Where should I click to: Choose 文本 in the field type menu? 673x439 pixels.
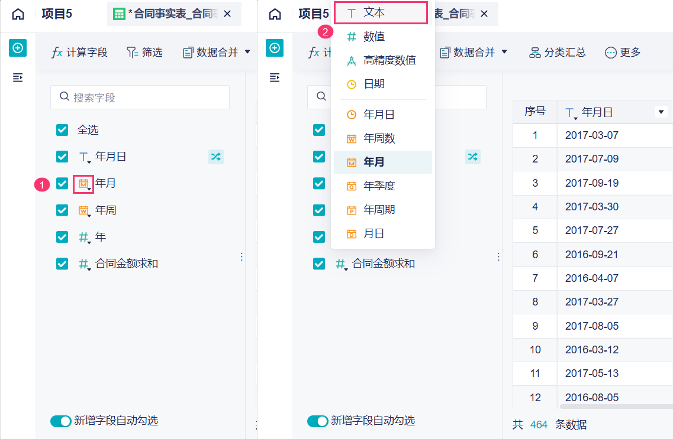374,12
